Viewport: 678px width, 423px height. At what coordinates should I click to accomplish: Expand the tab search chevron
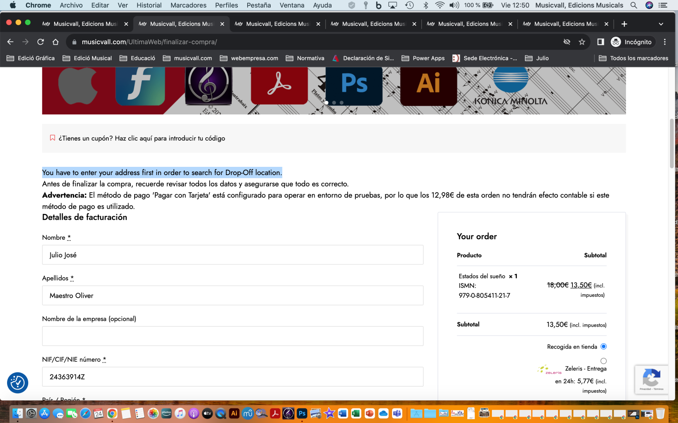pos(661,24)
